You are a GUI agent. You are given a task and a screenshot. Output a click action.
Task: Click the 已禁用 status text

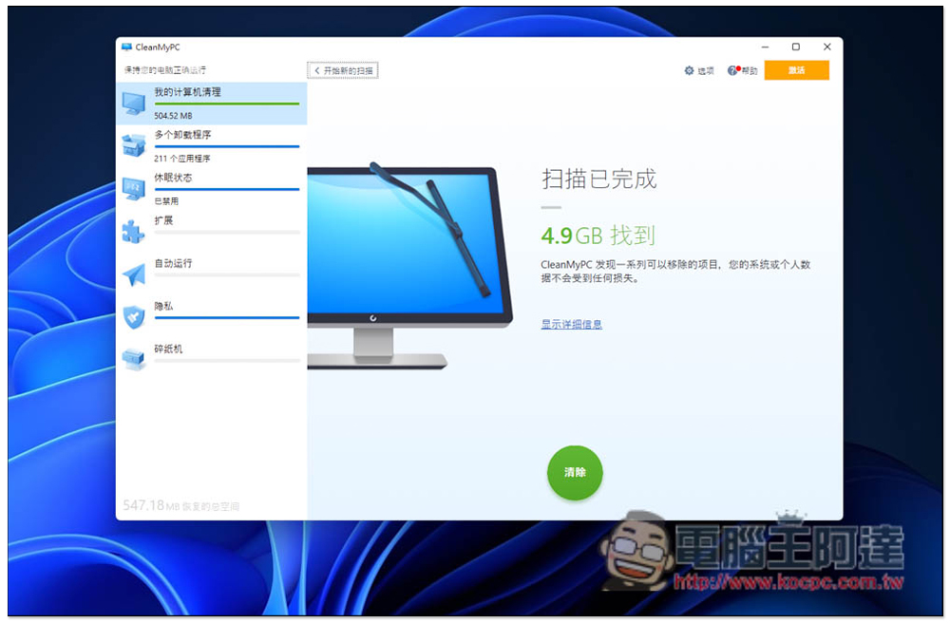166,201
